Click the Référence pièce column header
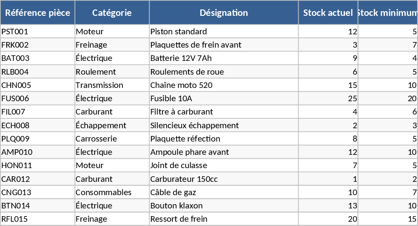This screenshot has width=418, height=226. 37,13
